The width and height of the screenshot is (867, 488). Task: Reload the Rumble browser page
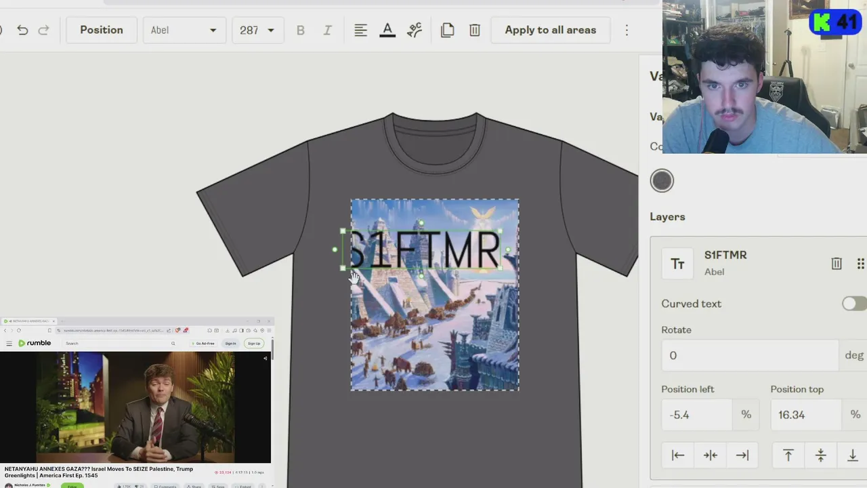pos(19,330)
